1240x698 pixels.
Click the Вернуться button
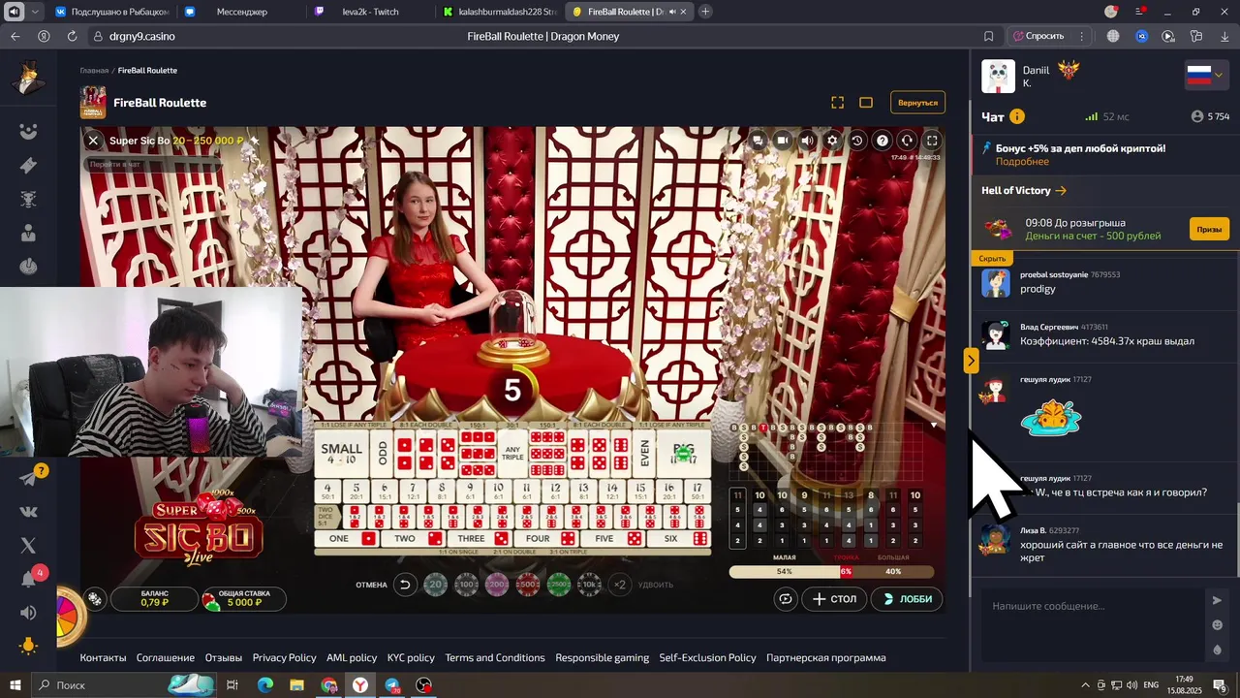[x=917, y=103]
